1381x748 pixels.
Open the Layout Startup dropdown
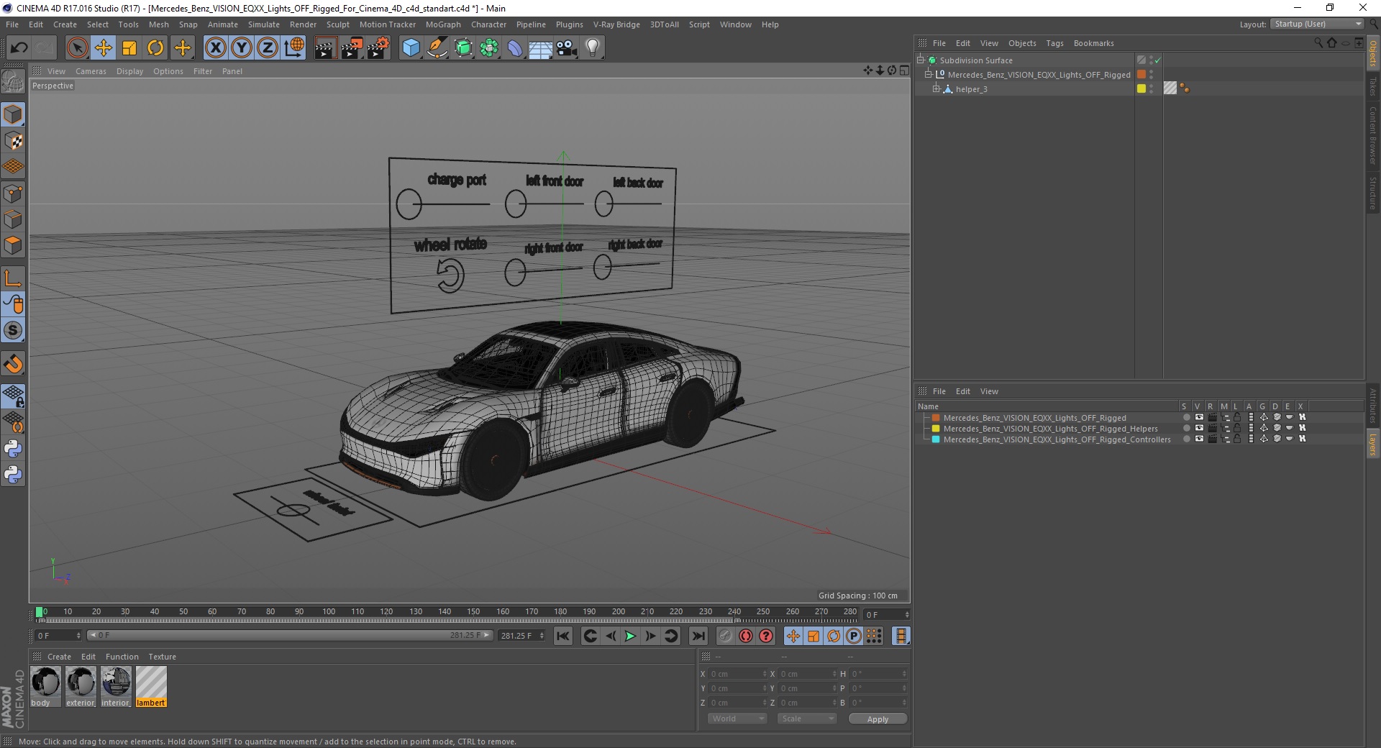1317,24
